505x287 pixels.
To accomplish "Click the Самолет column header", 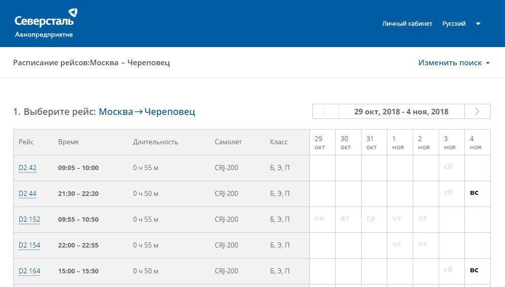I will tap(228, 142).
